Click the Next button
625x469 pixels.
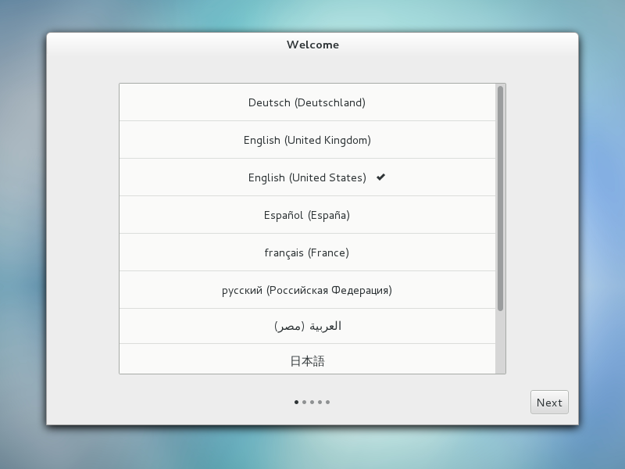549,402
